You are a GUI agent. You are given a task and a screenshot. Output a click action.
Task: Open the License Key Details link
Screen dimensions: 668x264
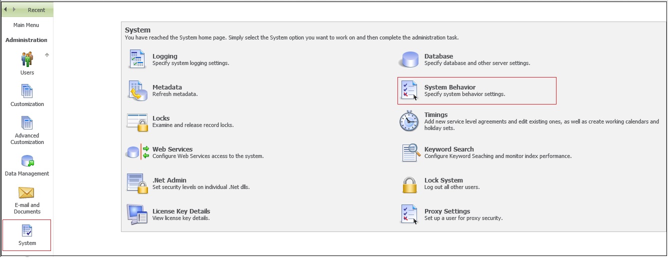[x=181, y=211]
